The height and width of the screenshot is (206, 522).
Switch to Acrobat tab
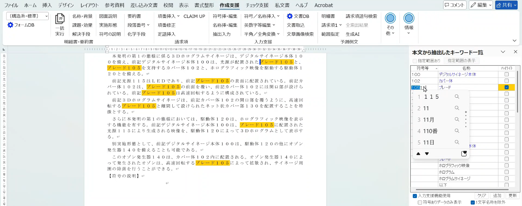pyautogui.click(x=324, y=5)
